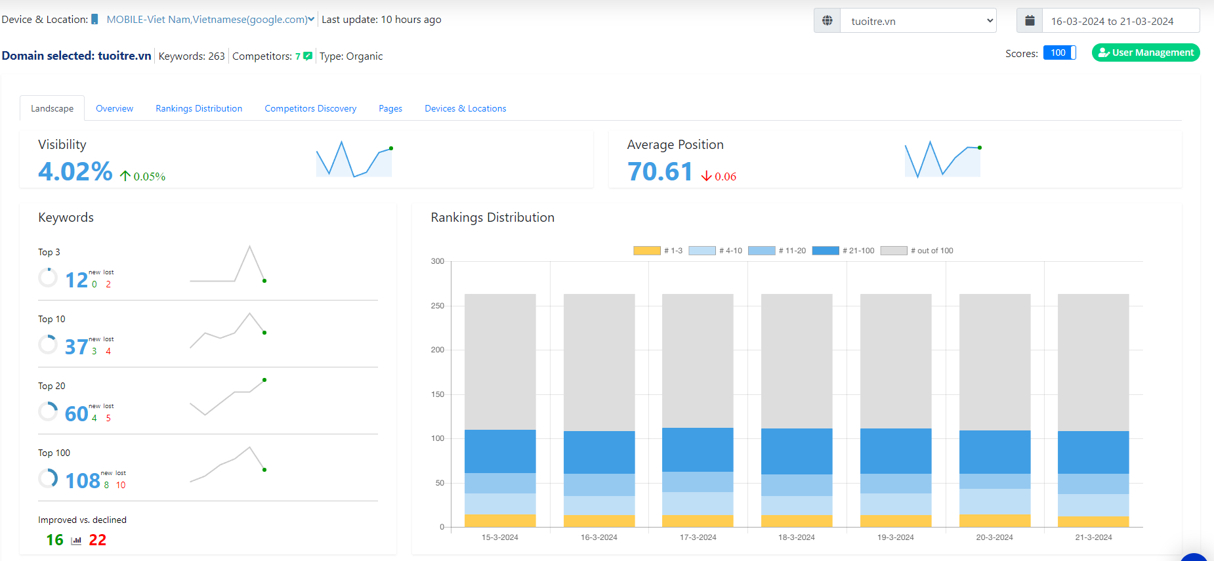Open the Rankings Distribution tab

tap(199, 108)
